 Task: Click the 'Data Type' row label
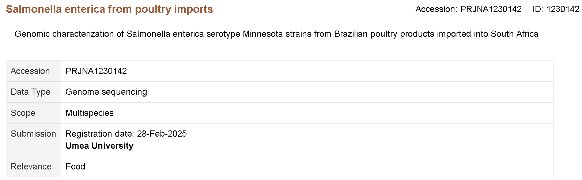[x=30, y=92]
